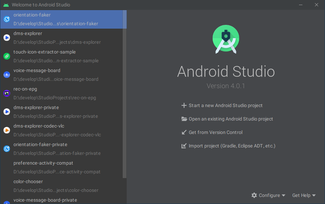Open the Get Help menu label

[x=301, y=195]
